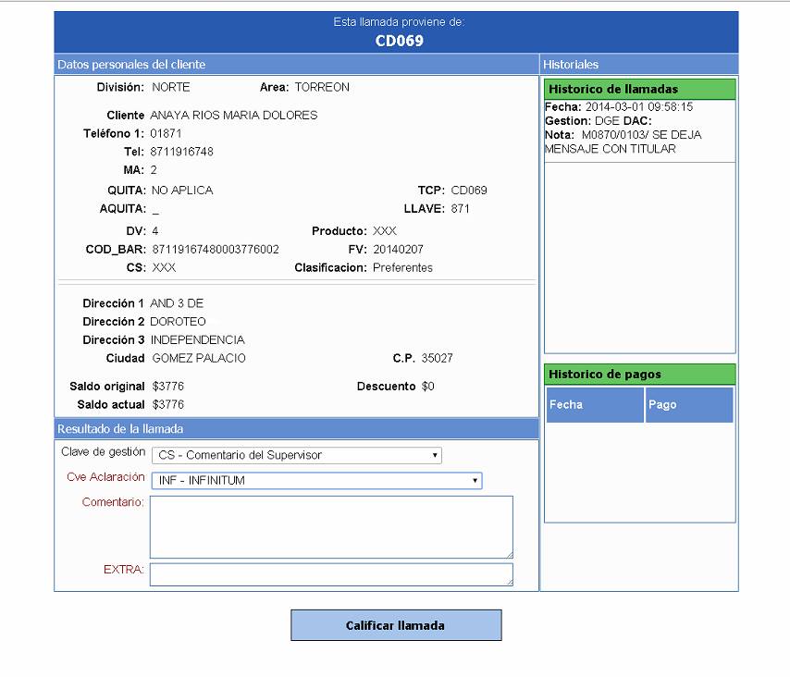
Task: Click the Pago column header
Action: point(689,405)
